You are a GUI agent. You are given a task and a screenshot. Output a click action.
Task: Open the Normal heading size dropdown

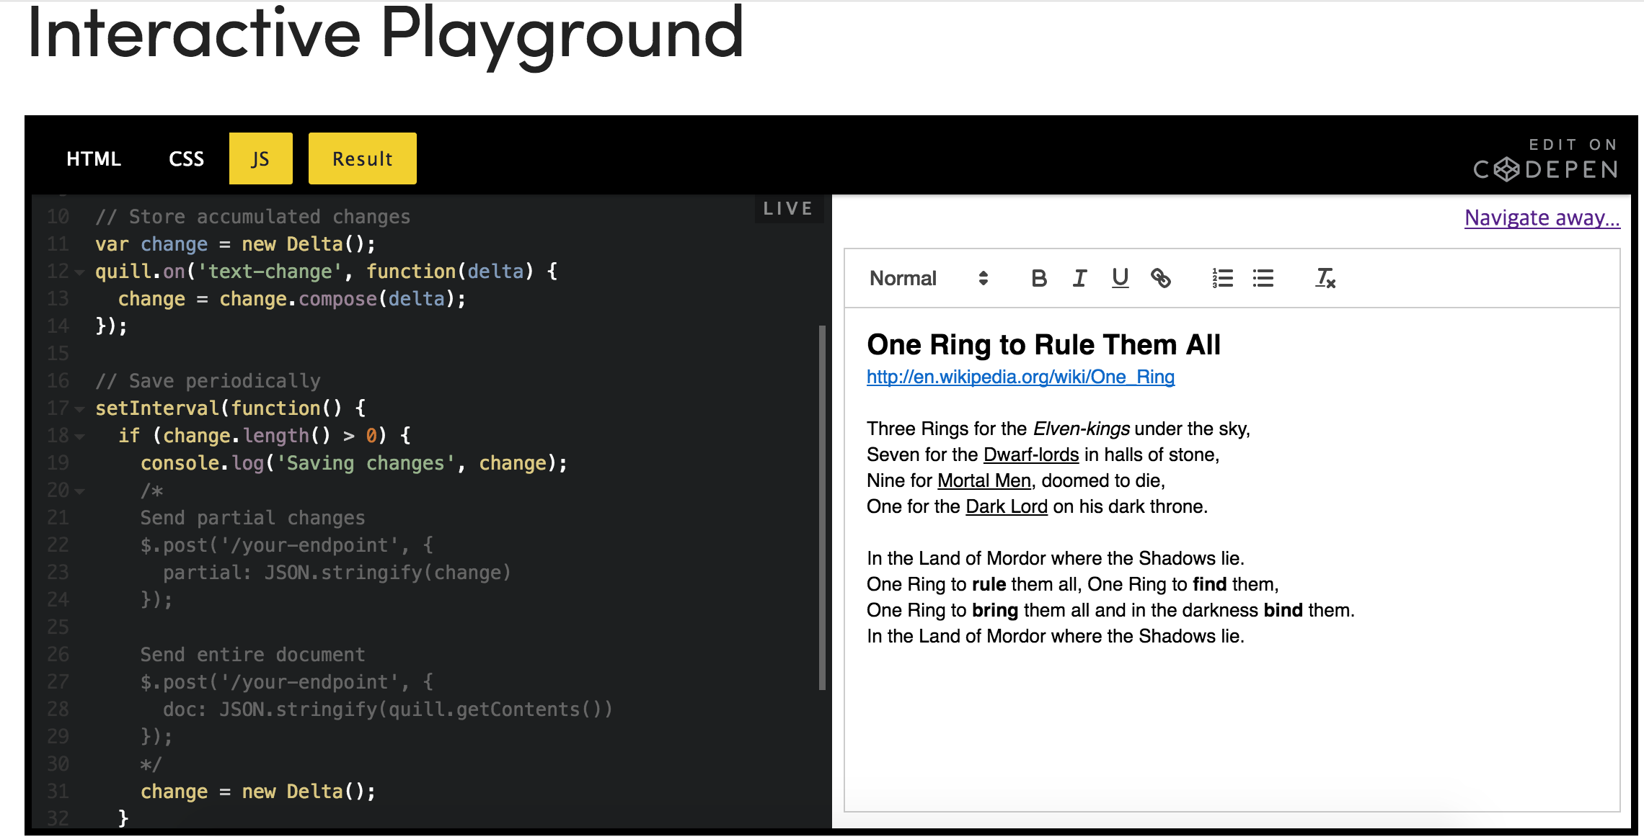pyautogui.click(x=928, y=278)
